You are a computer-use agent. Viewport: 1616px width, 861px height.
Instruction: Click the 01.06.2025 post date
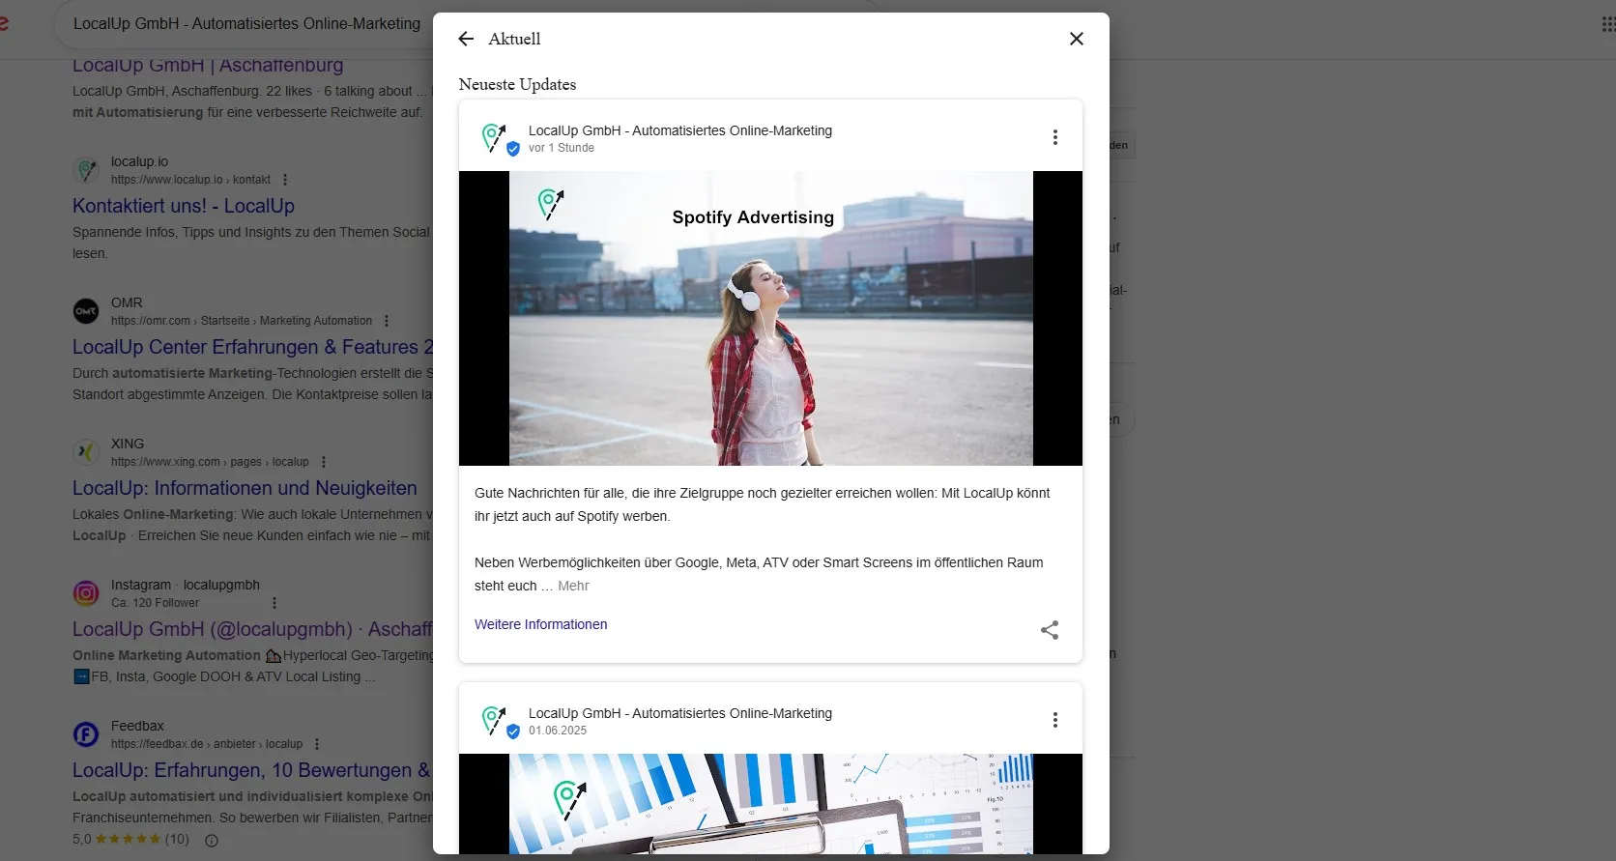558,731
